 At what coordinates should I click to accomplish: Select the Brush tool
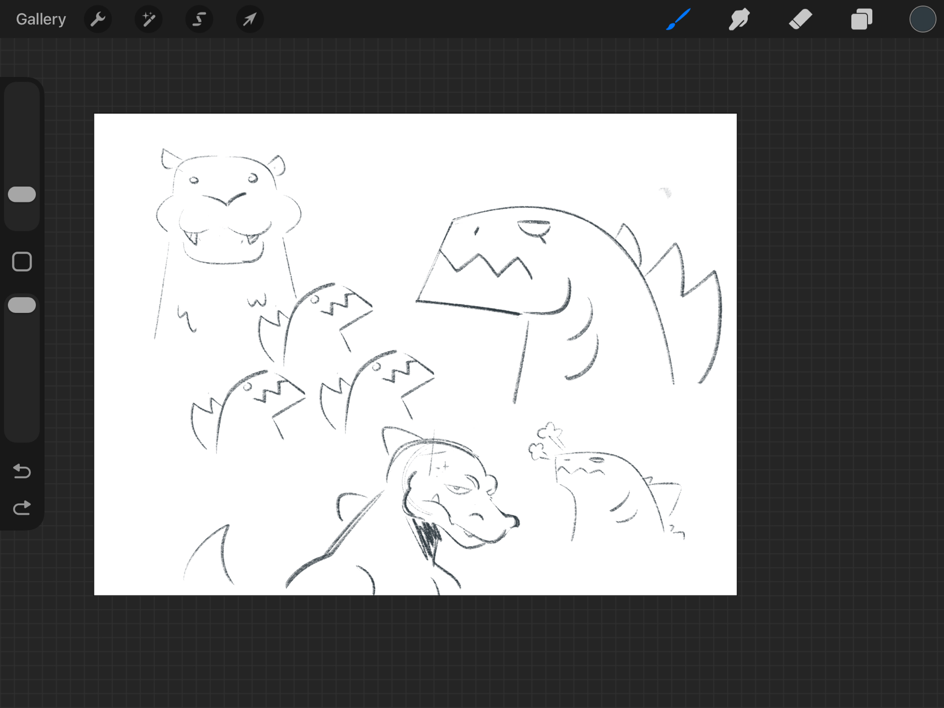coord(678,19)
